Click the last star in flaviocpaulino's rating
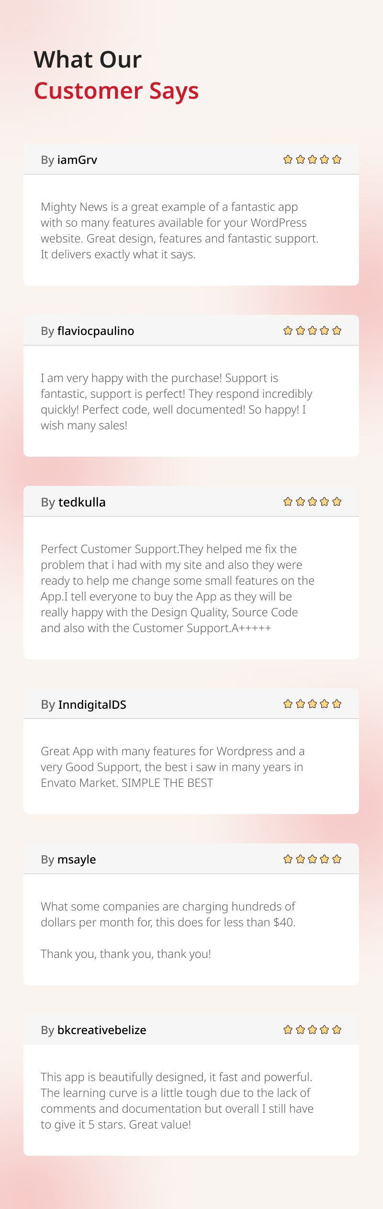The height and width of the screenshot is (1209, 383). point(337,331)
